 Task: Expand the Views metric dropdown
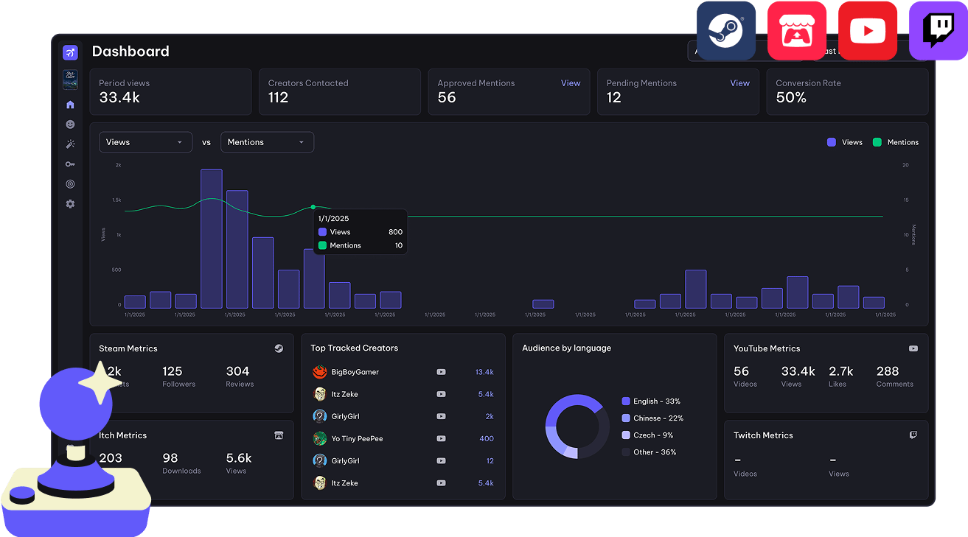click(x=145, y=142)
